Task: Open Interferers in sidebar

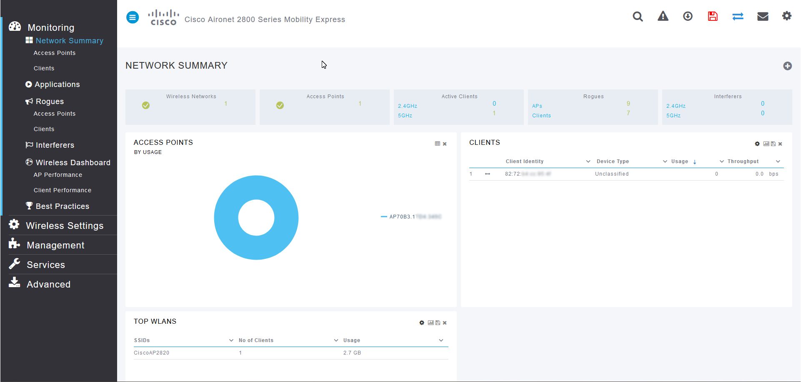Action: pyautogui.click(x=55, y=145)
